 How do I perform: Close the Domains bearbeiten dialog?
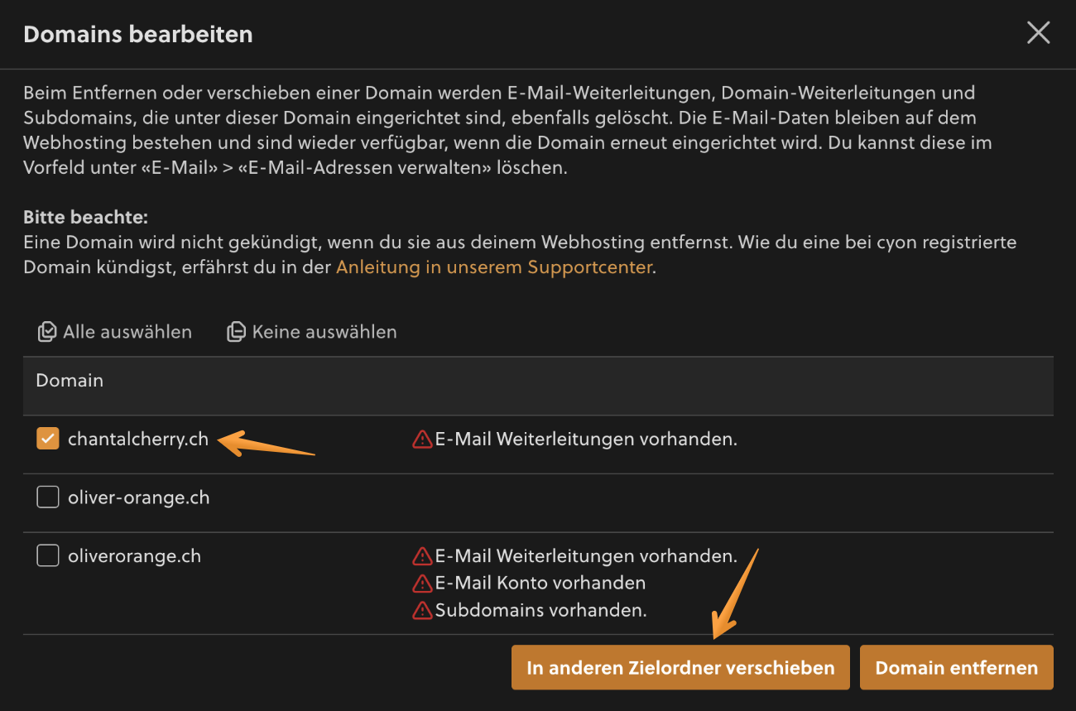(x=1038, y=33)
